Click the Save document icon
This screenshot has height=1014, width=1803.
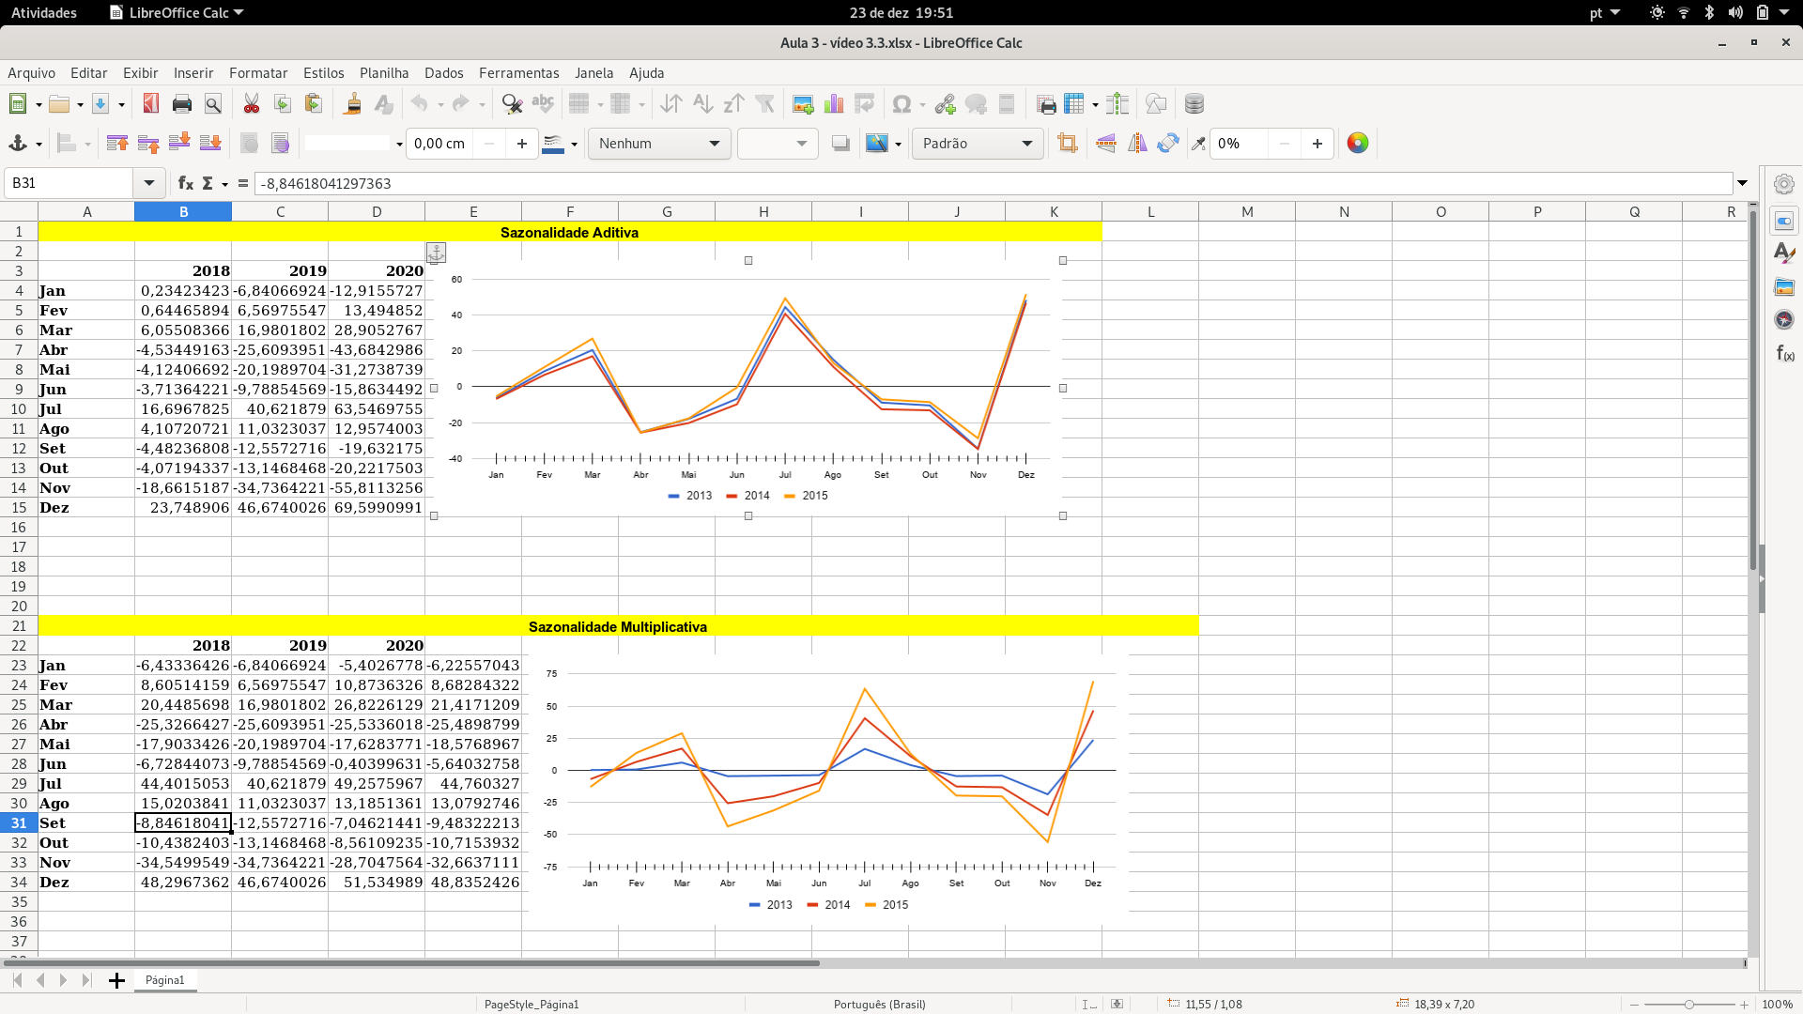[x=101, y=104]
